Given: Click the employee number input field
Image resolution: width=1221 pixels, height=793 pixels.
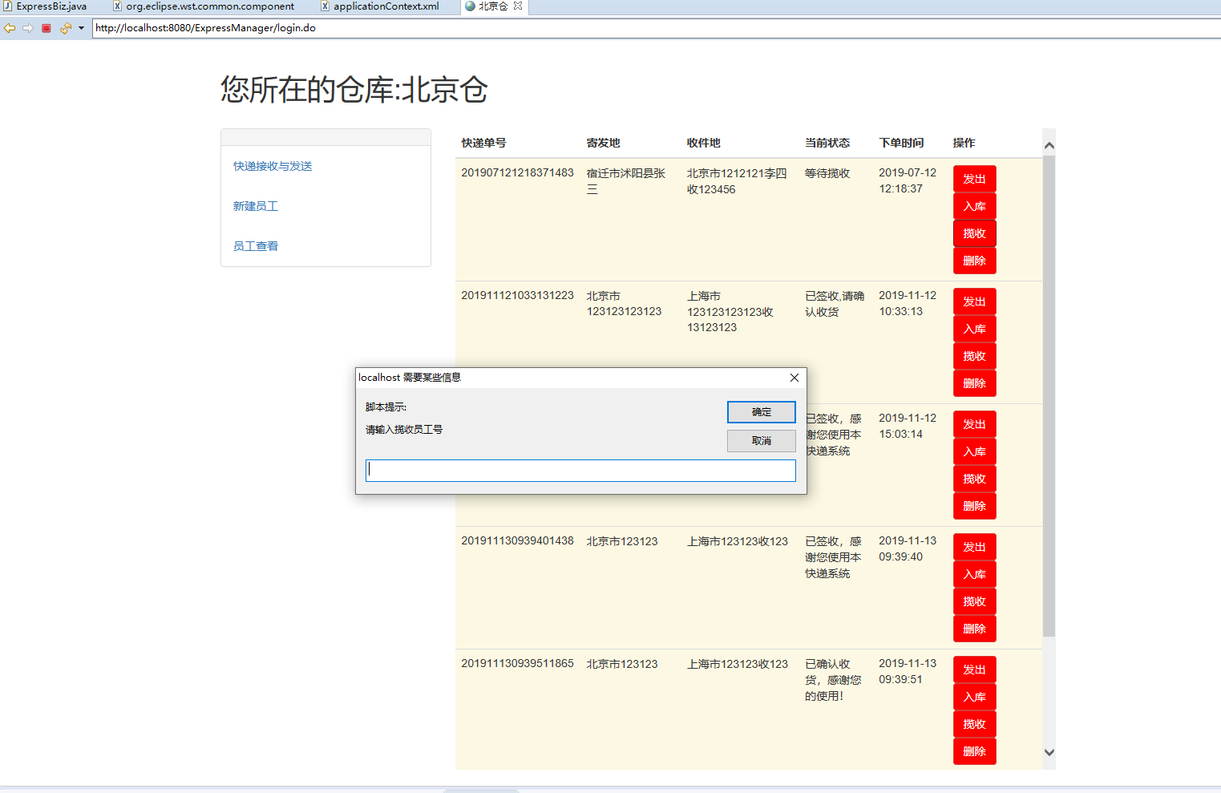Looking at the screenshot, I should [580, 470].
